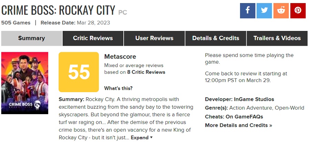This screenshot has height=142, width=310.
Task: View the Trailers & Videos tab
Action: tap(277, 38)
